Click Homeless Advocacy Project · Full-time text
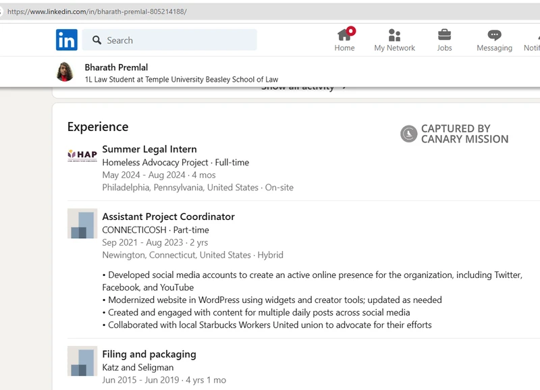 coord(175,163)
